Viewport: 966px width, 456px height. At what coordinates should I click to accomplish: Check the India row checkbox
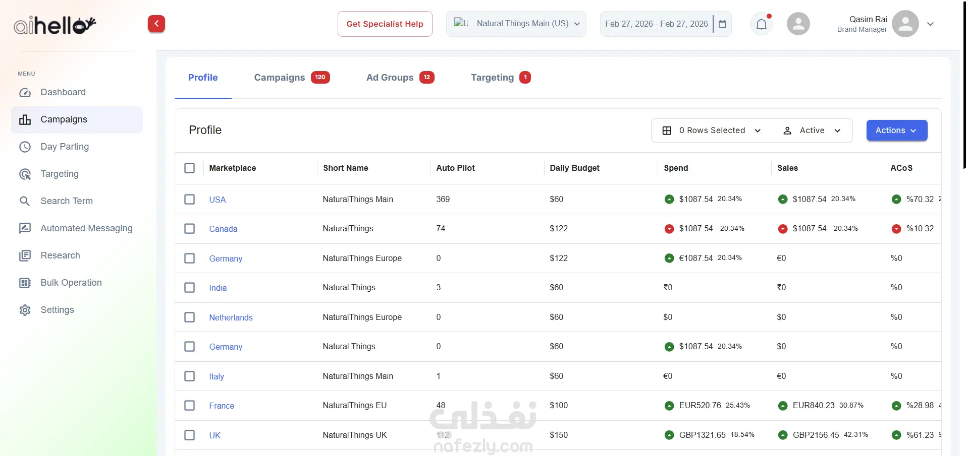(190, 288)
